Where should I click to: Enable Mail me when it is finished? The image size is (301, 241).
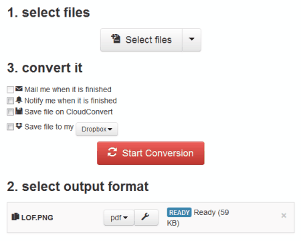pyautogui.click(x=10, y=89)
